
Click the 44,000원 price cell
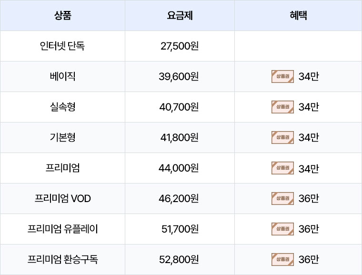pyautogui.click(x=179, y=168)
